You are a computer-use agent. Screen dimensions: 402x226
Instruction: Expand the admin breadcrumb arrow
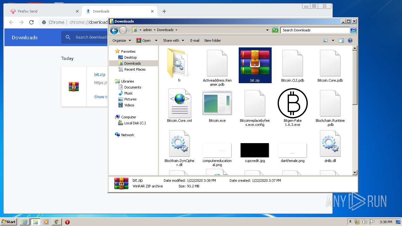pos(155,30)
